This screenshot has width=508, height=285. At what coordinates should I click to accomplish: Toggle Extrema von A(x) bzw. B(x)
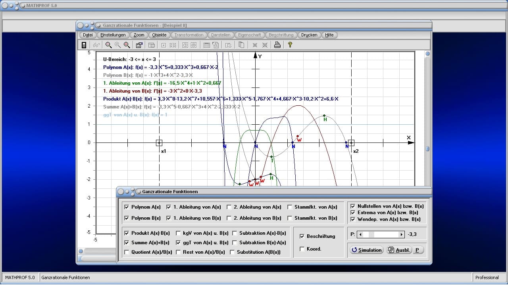353,213
